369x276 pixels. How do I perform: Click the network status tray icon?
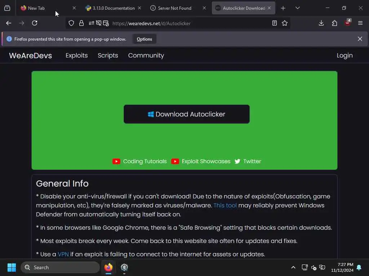click(304, 267)
